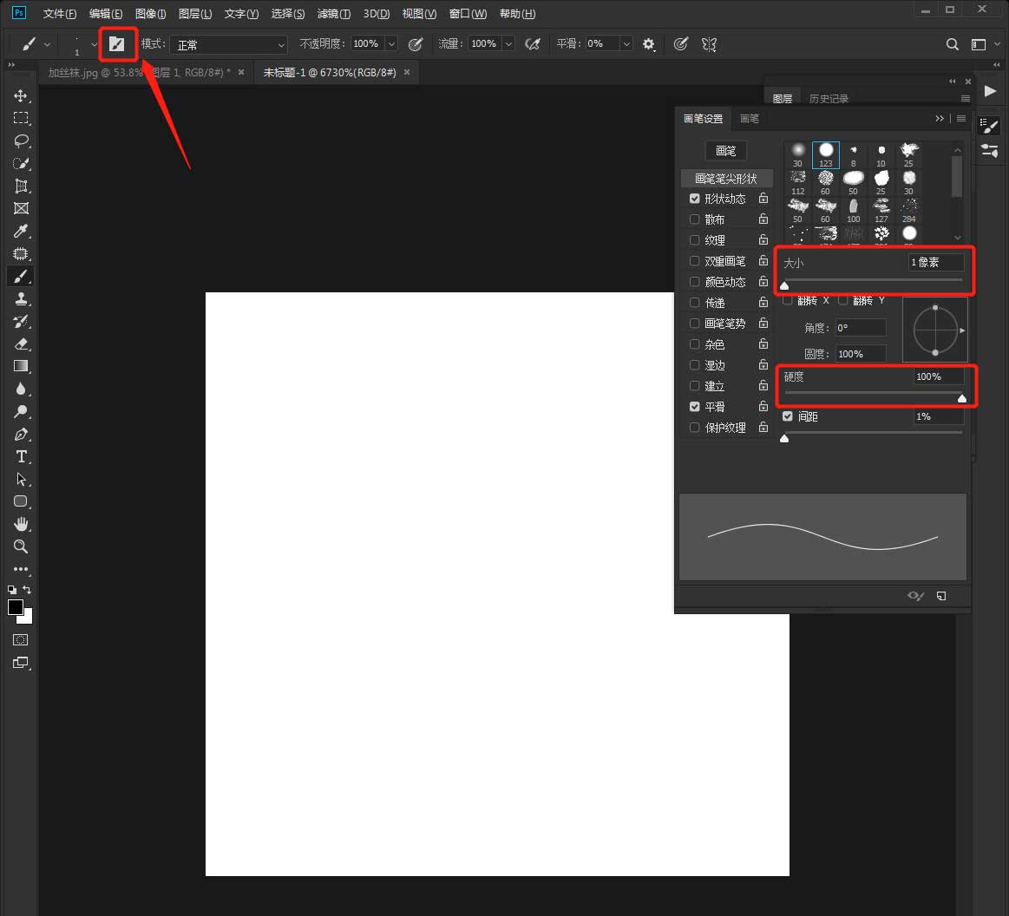
Task: Select the Clone Stamp tool
Action: click(21, 298)
